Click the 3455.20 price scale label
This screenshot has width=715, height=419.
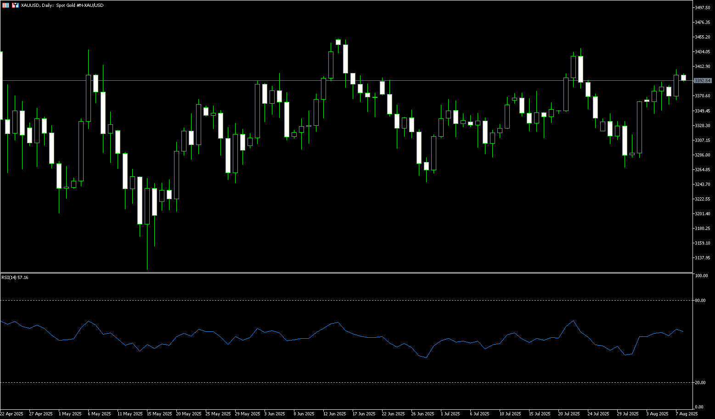[x=703, y=37]
